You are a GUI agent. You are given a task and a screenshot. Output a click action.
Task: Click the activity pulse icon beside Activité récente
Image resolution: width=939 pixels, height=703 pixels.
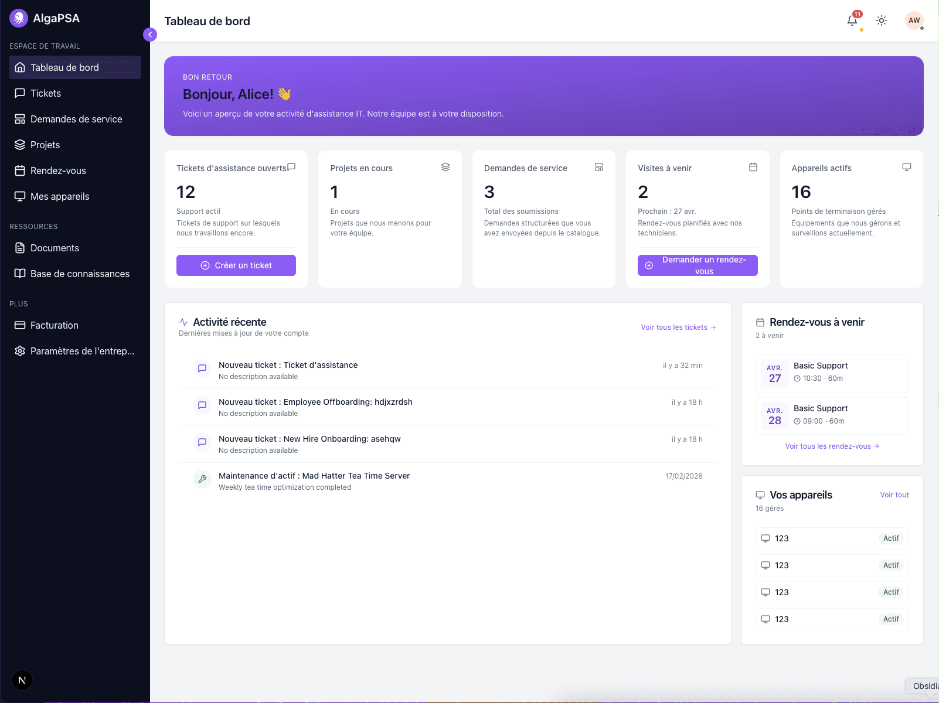point(183,322)
